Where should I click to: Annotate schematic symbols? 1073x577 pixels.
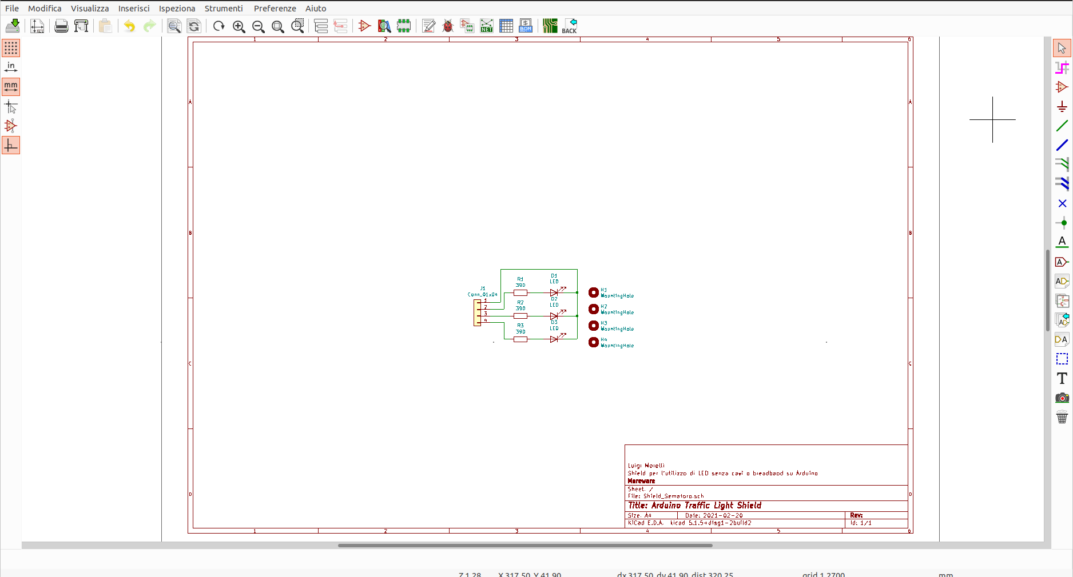point(428,26)
